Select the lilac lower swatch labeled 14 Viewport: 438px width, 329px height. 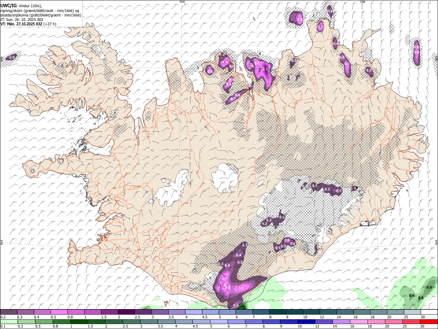342,322
